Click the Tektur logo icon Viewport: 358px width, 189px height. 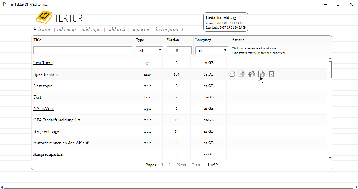(x=43, y=18)
